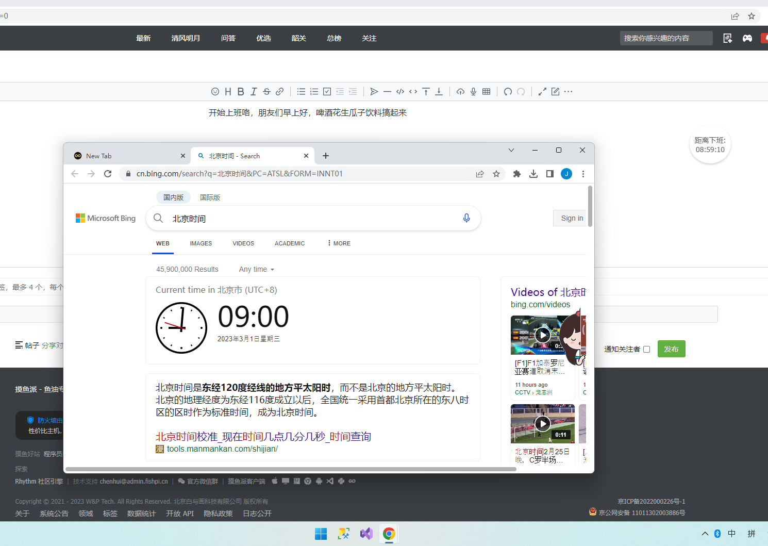
Task: Open the new post icon in site header
Action: (727, 38)
